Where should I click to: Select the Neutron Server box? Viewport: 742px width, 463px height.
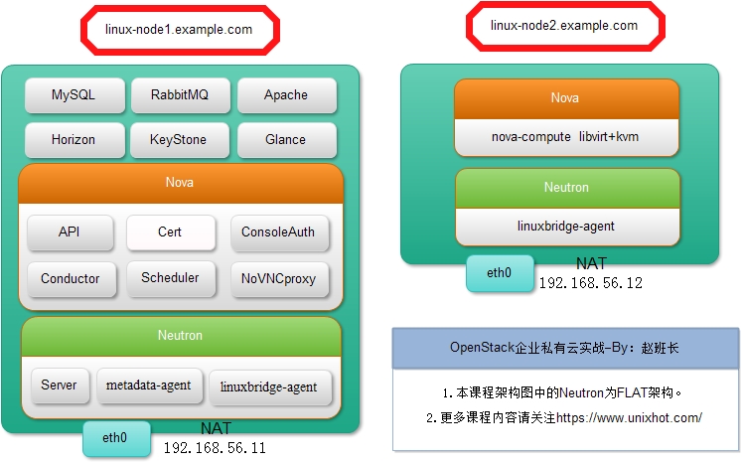[60, 386]
